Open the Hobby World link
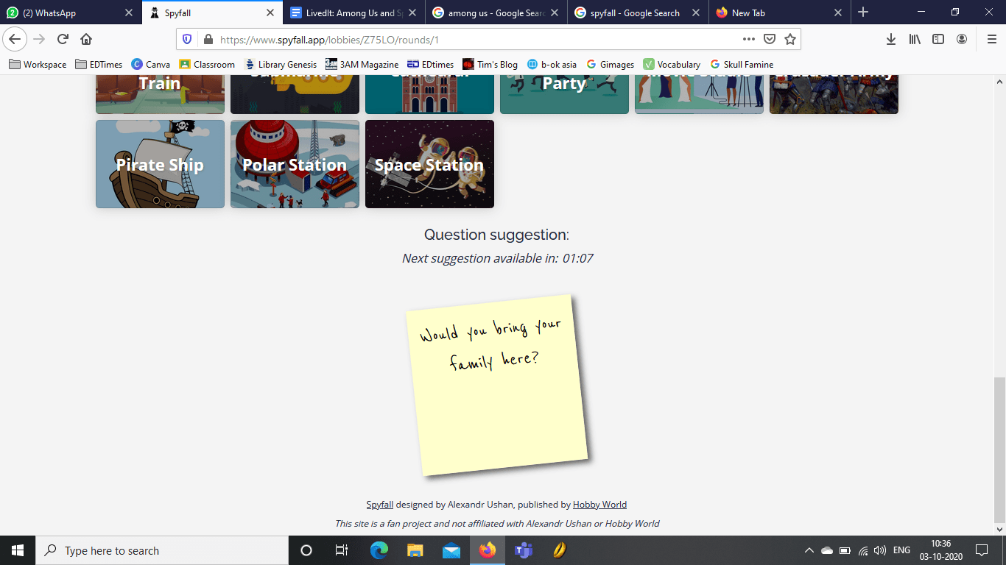This screenshot has width=1006, height=565. click(x=599, y=505)
